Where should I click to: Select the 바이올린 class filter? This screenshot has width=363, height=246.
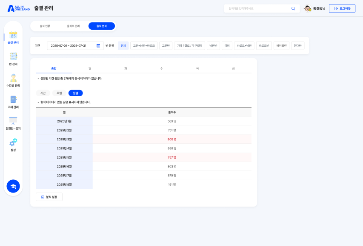[282, 46]
